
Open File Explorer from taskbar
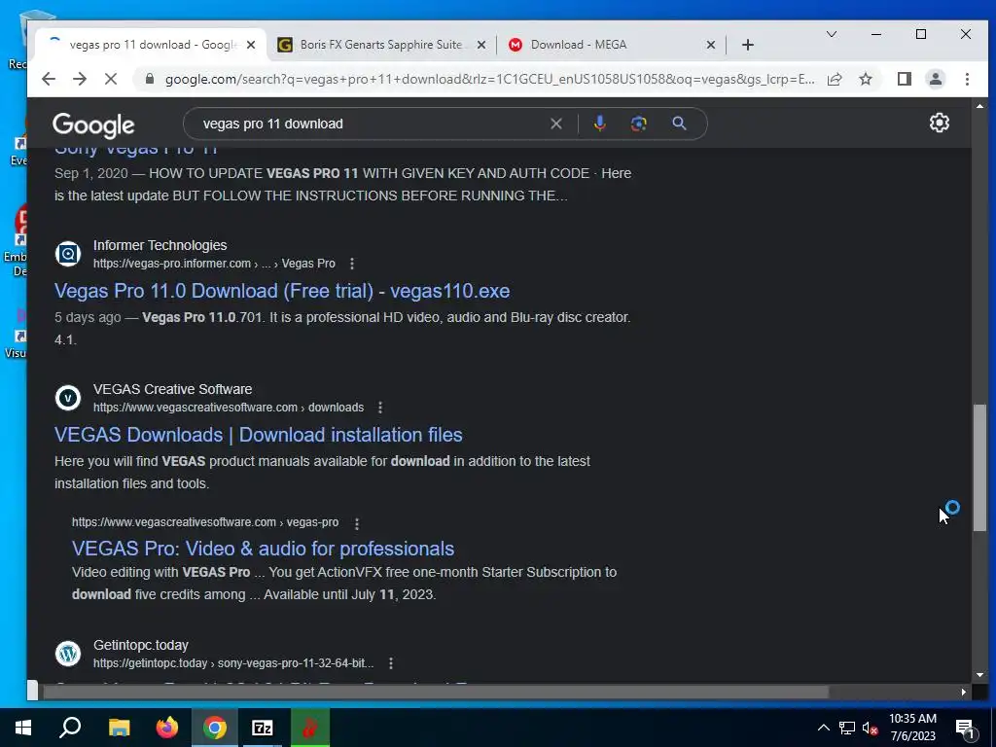119,728
